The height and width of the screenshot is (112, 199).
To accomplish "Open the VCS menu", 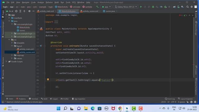I will [x=74, y=2].
